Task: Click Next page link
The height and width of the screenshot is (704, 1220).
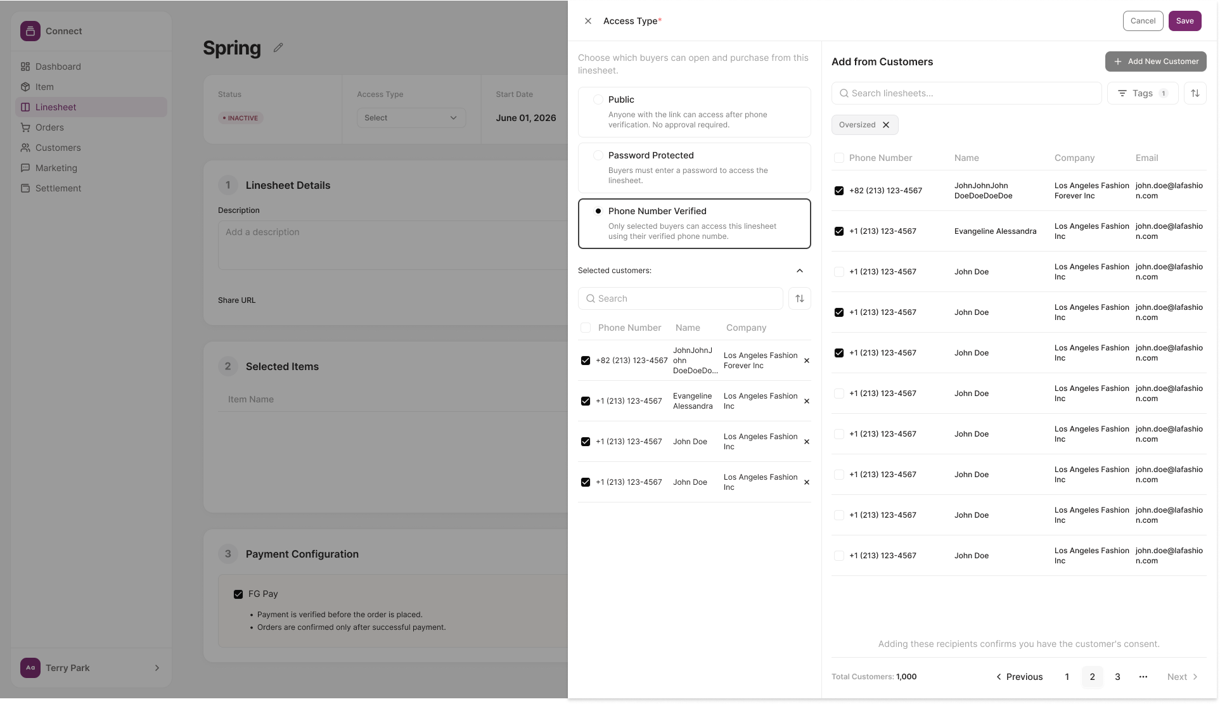Action: coord(1183,677)
